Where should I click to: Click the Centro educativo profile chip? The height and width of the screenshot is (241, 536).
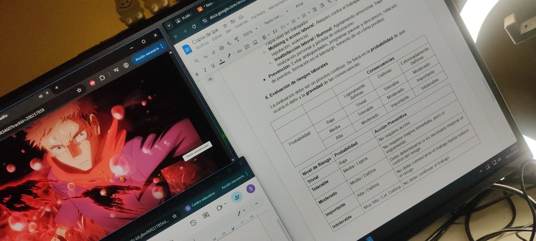click(200, 202)
